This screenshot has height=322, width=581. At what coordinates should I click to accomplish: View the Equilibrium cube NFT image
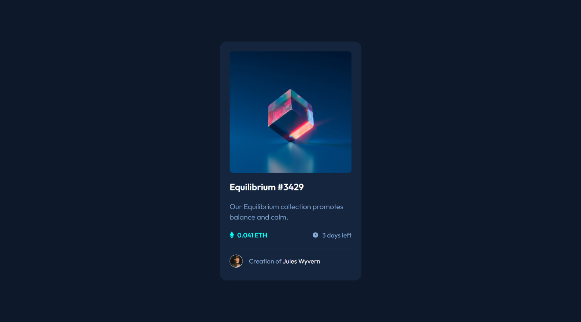coord(290,112)
